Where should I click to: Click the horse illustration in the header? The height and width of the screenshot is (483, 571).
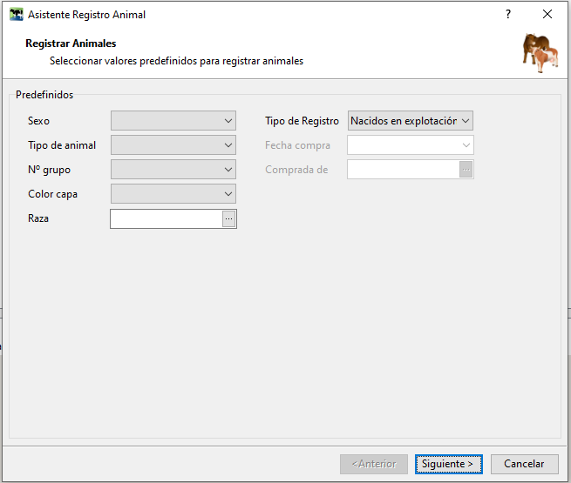[x=540, y=52]
